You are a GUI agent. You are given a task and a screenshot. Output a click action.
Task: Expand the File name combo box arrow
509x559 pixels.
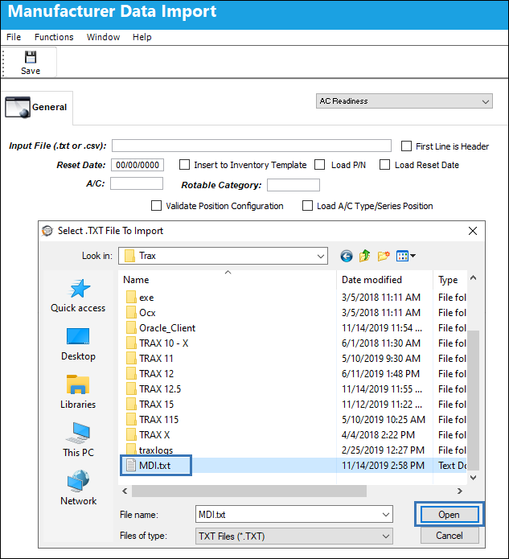386,515
